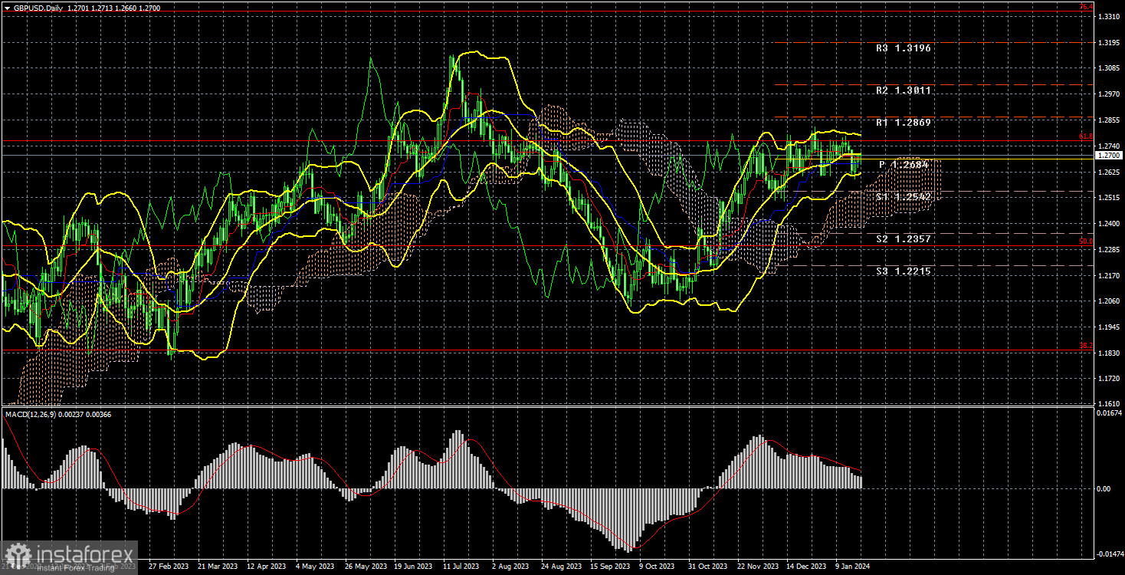1125x575 pixels.
Task: Click the 1.2740 price axis value
Action: coord(1109,146)
